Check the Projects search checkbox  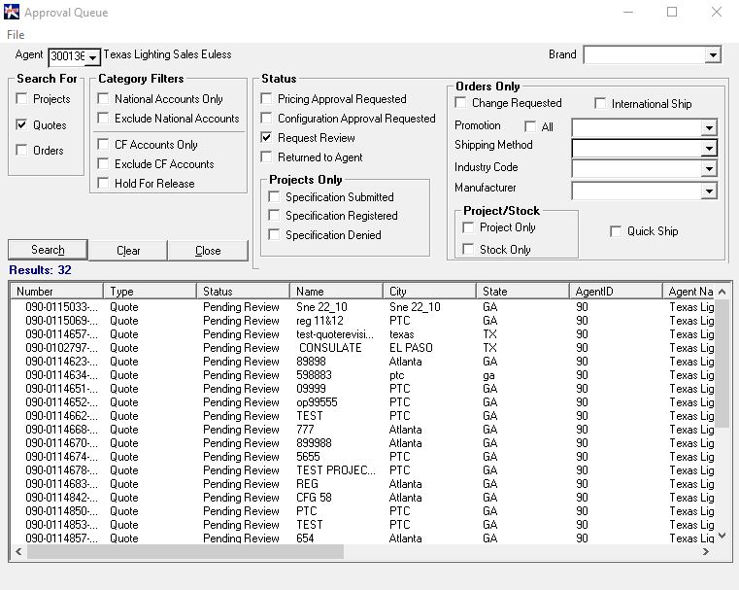pyautogui.click(x=21, y=99)
